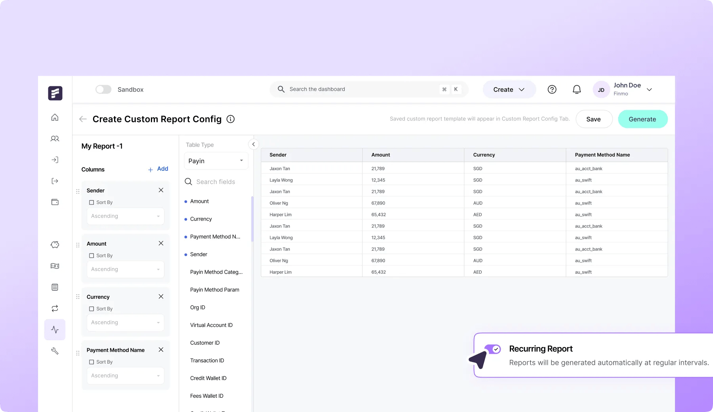Toggle the Sandbox mode switch
This screenshot has width=713, height=412.
click(103, 90)
